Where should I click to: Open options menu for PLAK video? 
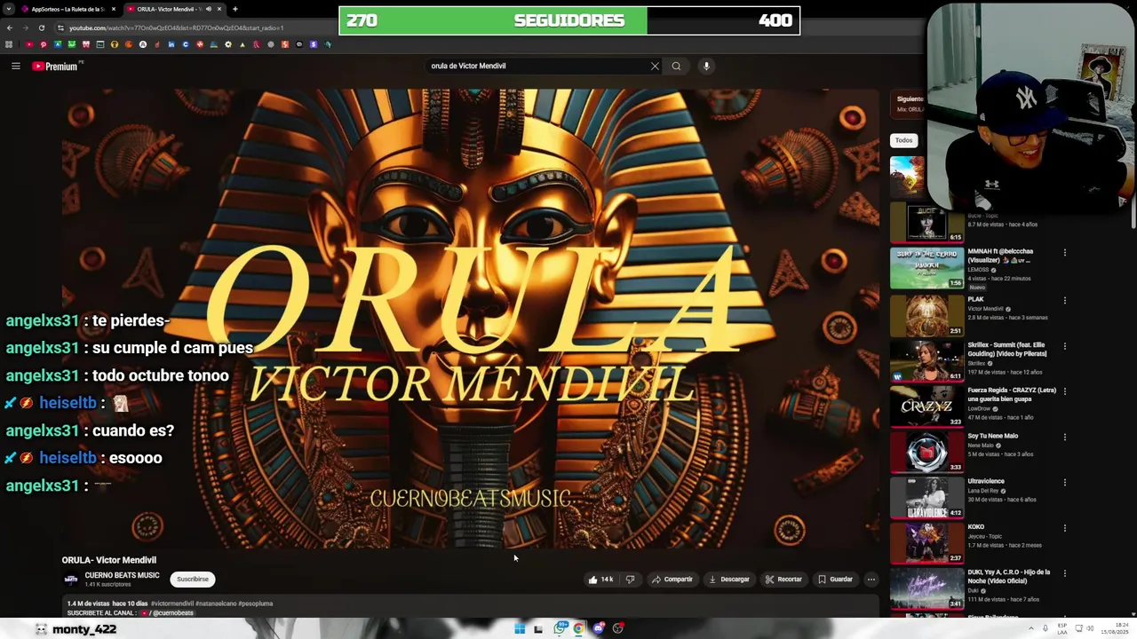1064,301
